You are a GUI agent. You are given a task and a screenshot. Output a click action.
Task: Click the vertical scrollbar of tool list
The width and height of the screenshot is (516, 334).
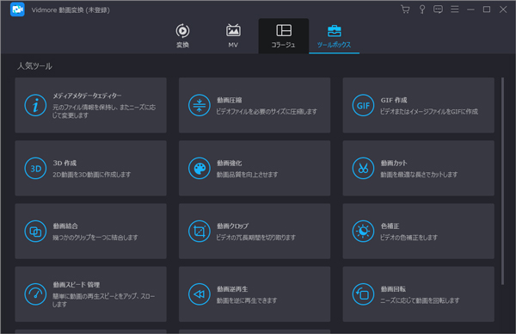coord(502,181)
